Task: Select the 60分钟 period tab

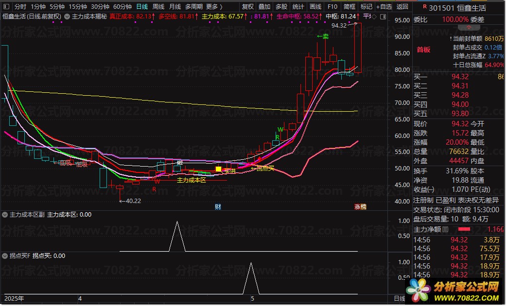Action: [x=122, y=6]
